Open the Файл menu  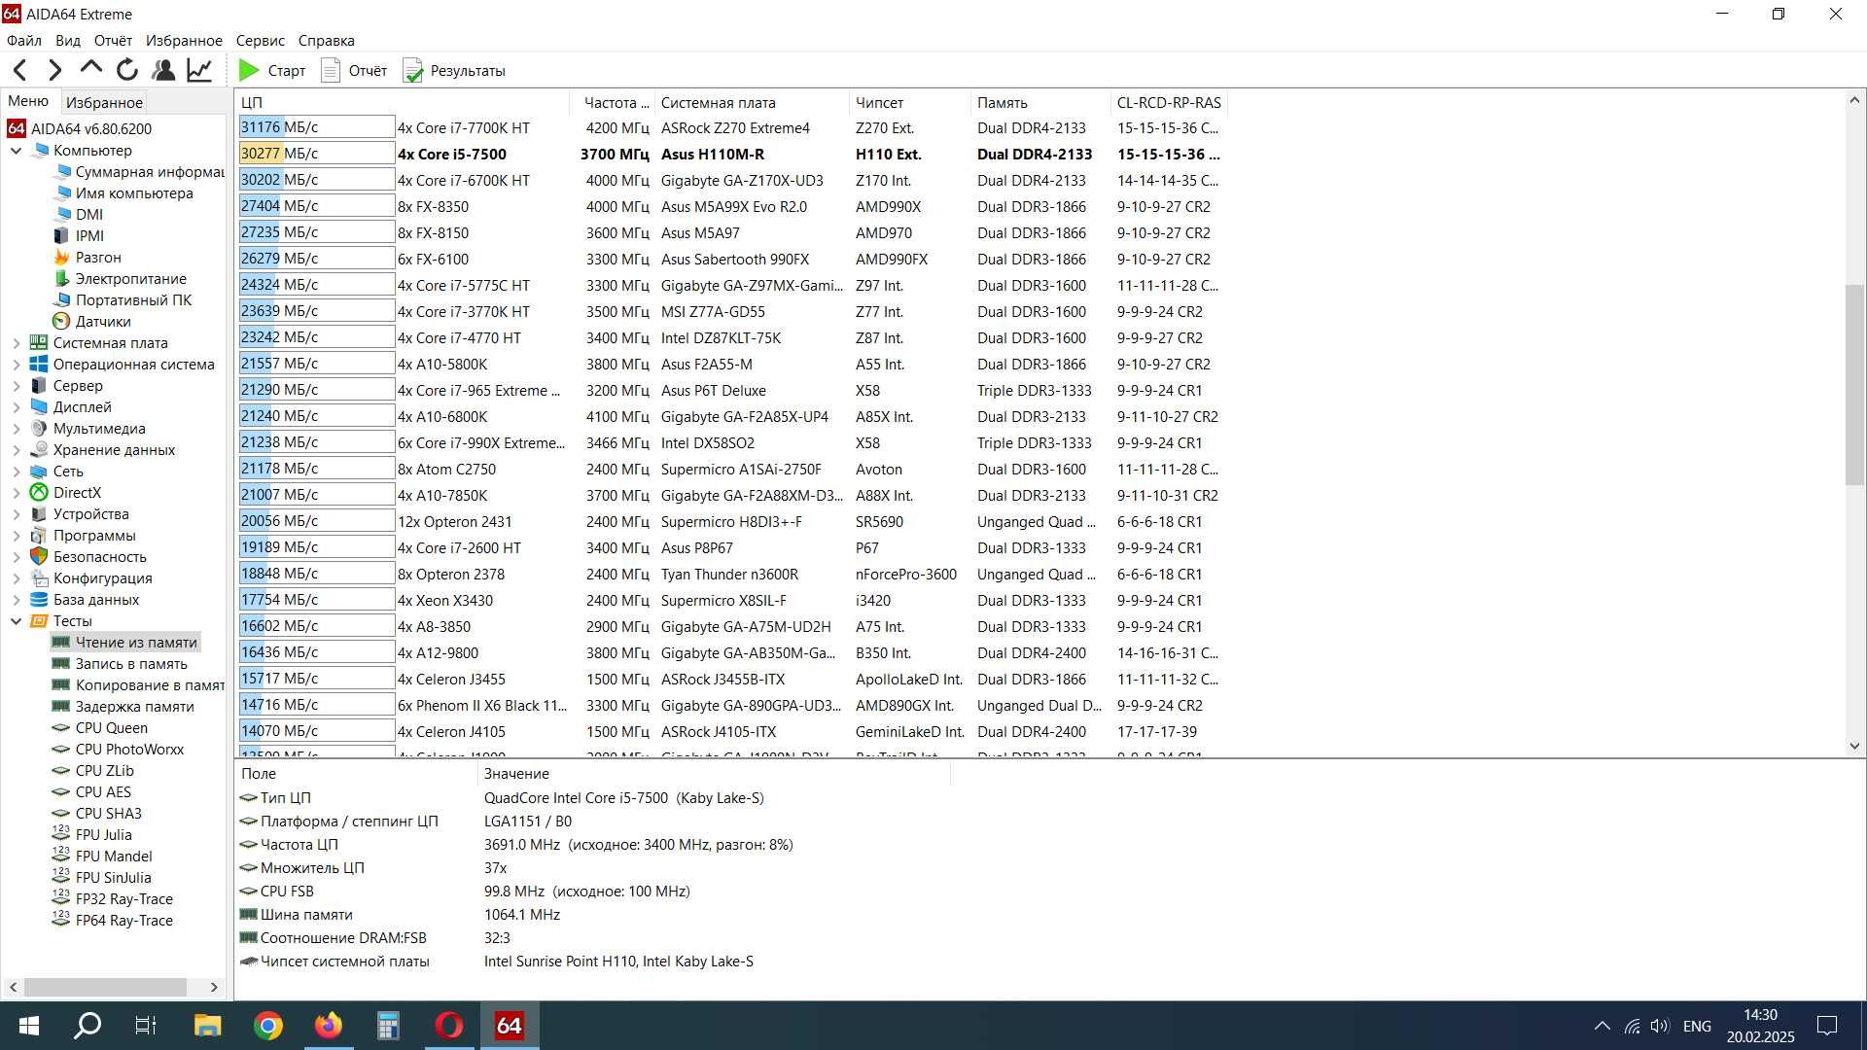click(x=24, y=40)
